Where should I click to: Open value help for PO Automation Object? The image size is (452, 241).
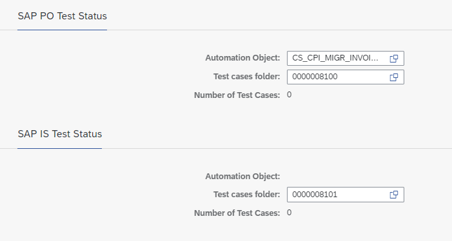point(394,59)
